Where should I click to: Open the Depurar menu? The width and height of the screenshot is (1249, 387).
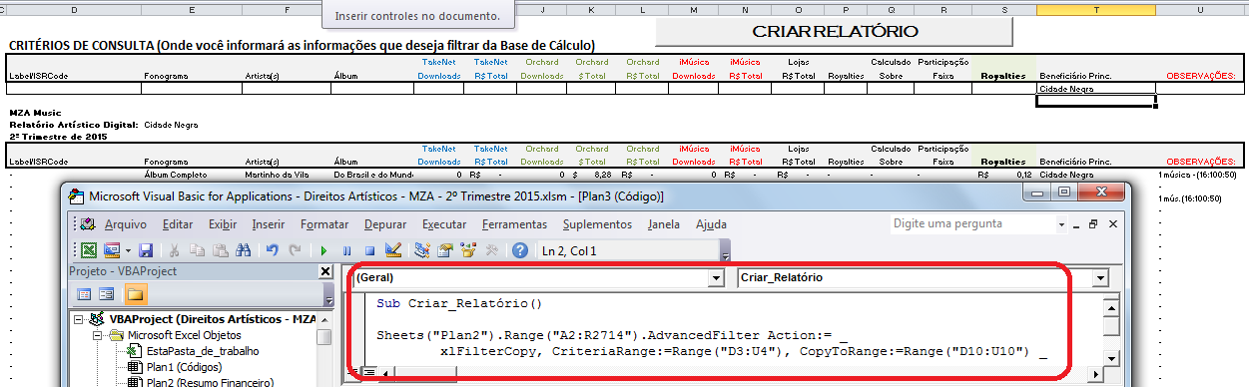(x=385, y=224)
